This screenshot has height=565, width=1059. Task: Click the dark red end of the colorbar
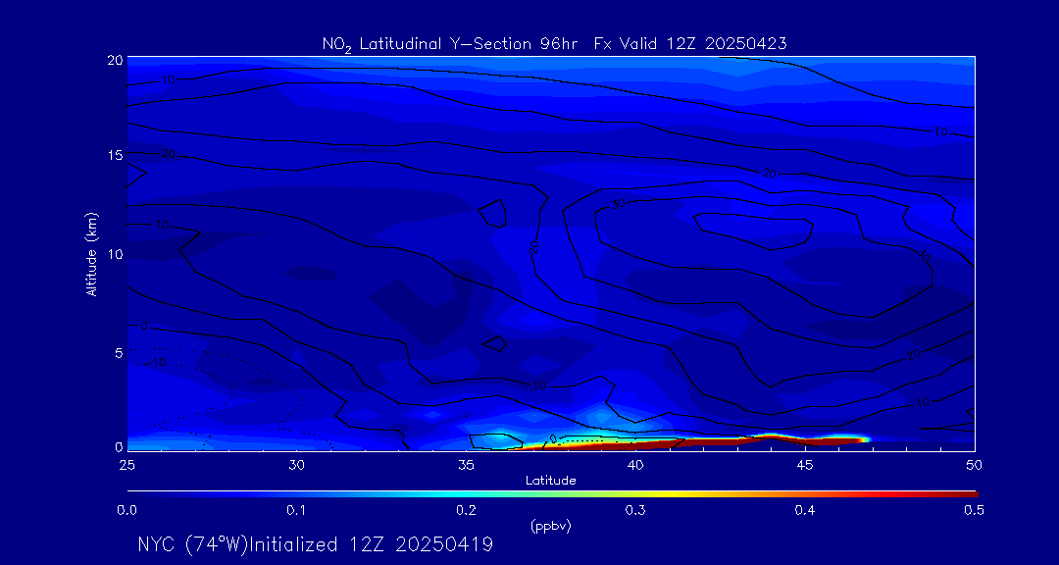point(966,493)
